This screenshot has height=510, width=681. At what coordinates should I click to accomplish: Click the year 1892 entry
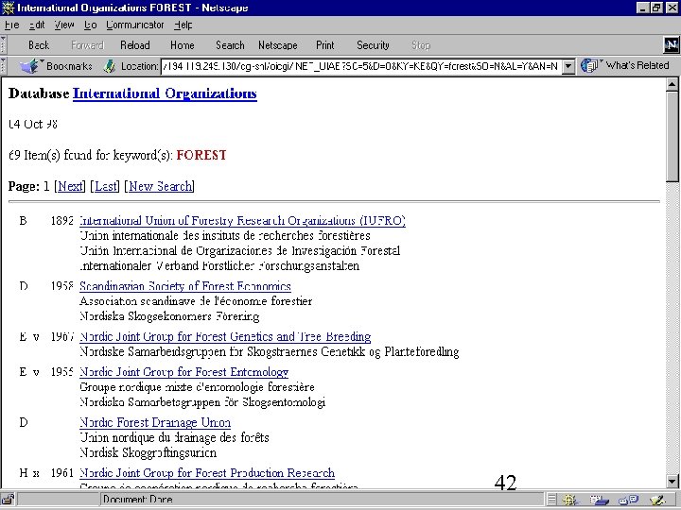coord(62,221)
